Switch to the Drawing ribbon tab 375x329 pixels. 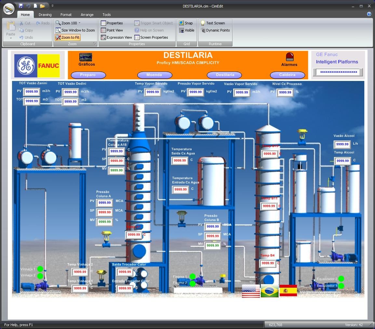tap(45, 15)
